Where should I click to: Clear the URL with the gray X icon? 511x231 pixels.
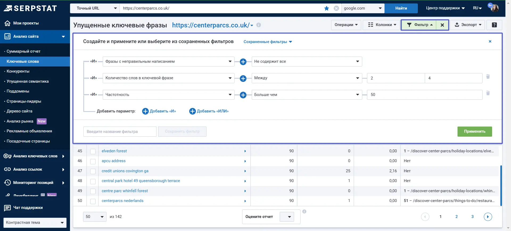pyautogui.click(x=336, y=8)
